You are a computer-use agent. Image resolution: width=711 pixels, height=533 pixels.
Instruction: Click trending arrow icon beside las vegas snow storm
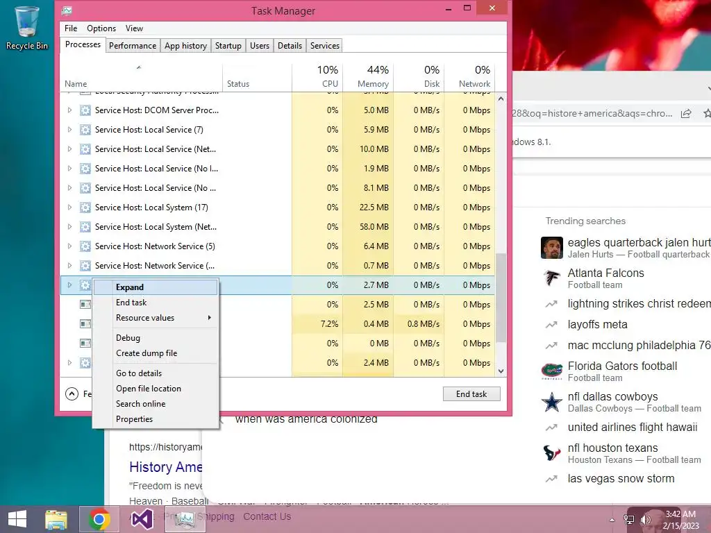551,479
